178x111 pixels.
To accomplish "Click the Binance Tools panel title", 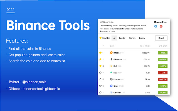I will point(107,22).
